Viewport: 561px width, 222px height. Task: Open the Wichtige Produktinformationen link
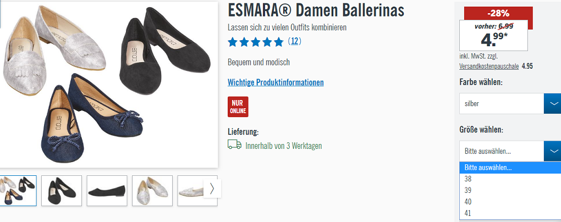(x=276, y=82)
